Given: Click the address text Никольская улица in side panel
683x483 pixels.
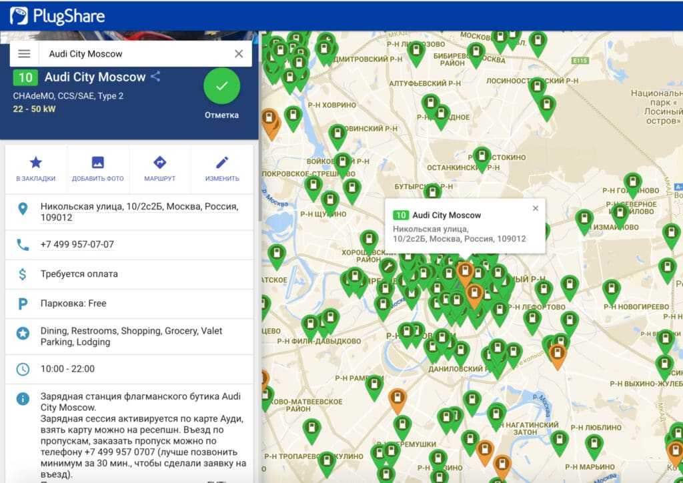Looking at the screenshot, I should tap(139, 211).
